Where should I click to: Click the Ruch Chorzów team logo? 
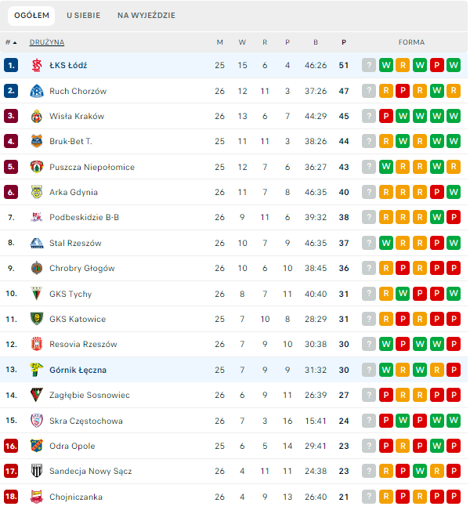click(x=36, y=91)
